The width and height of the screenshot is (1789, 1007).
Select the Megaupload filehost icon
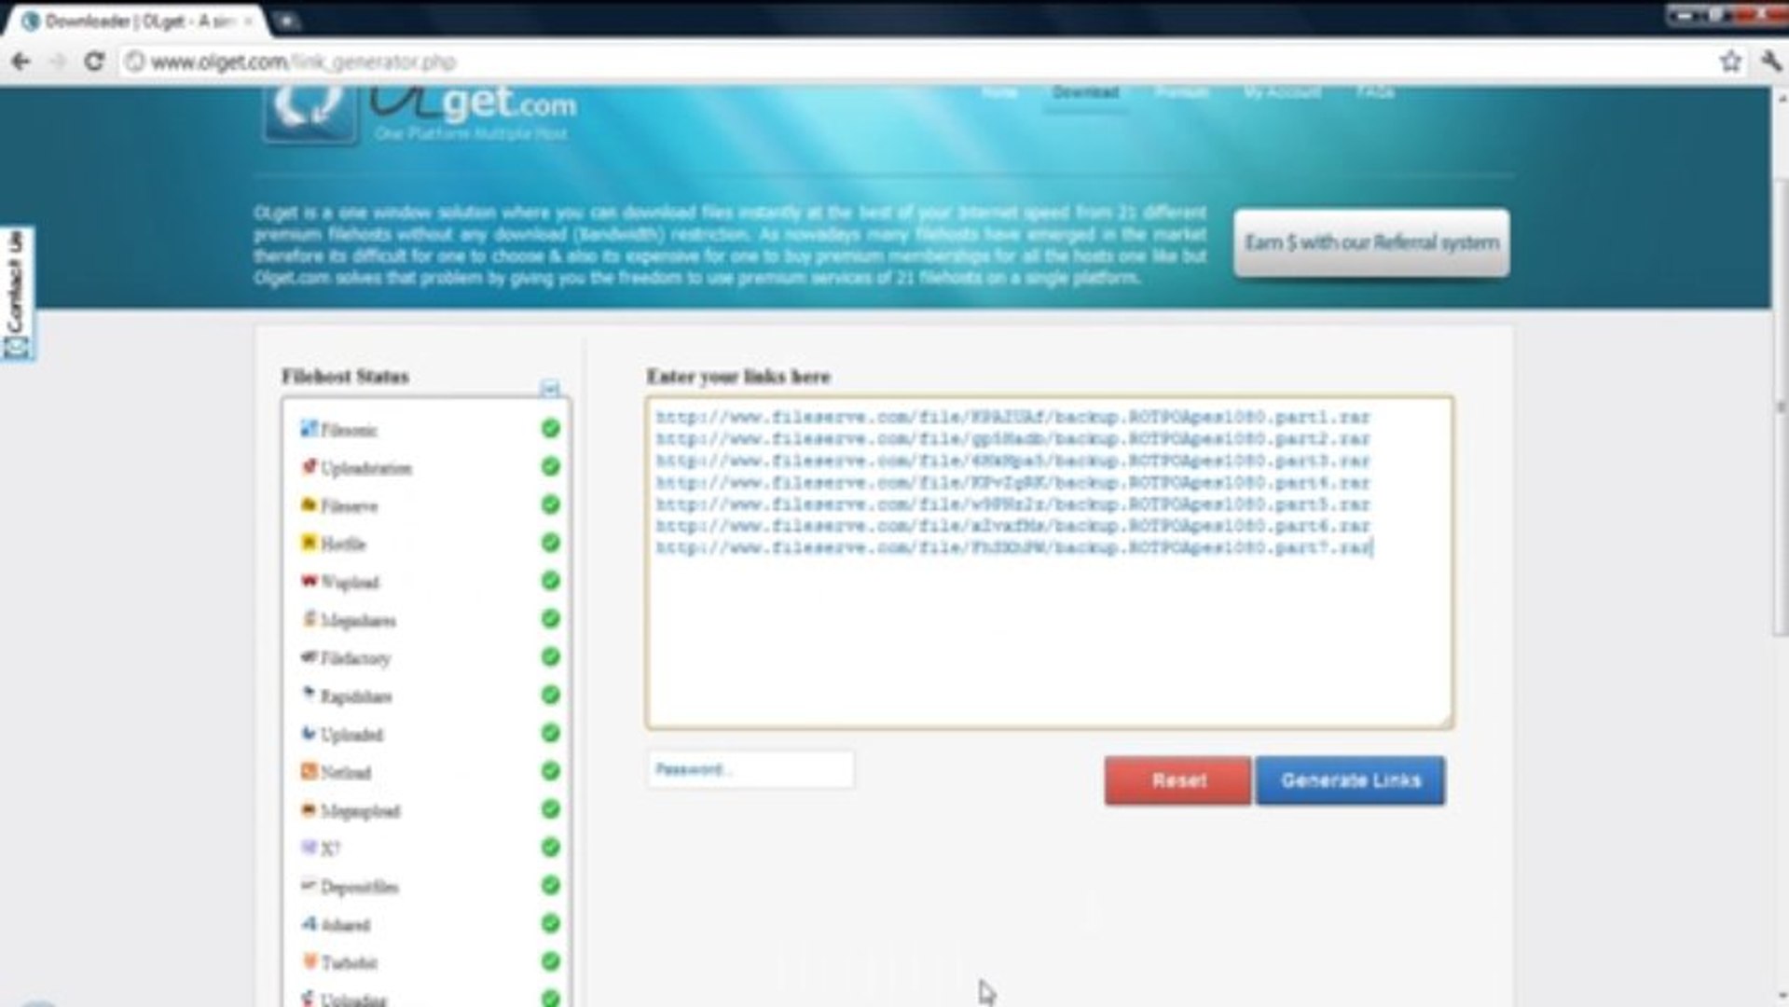coord(309,810)
